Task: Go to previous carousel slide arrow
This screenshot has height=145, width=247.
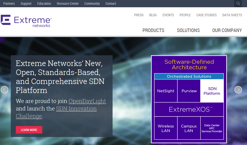Action: click(5, 90)
